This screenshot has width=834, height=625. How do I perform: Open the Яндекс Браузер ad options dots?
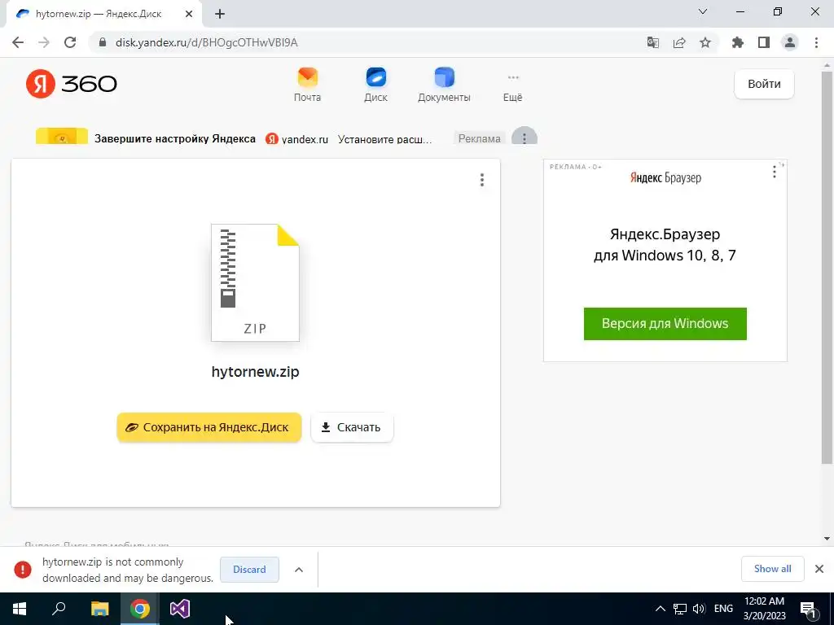[x=775, y=172]
